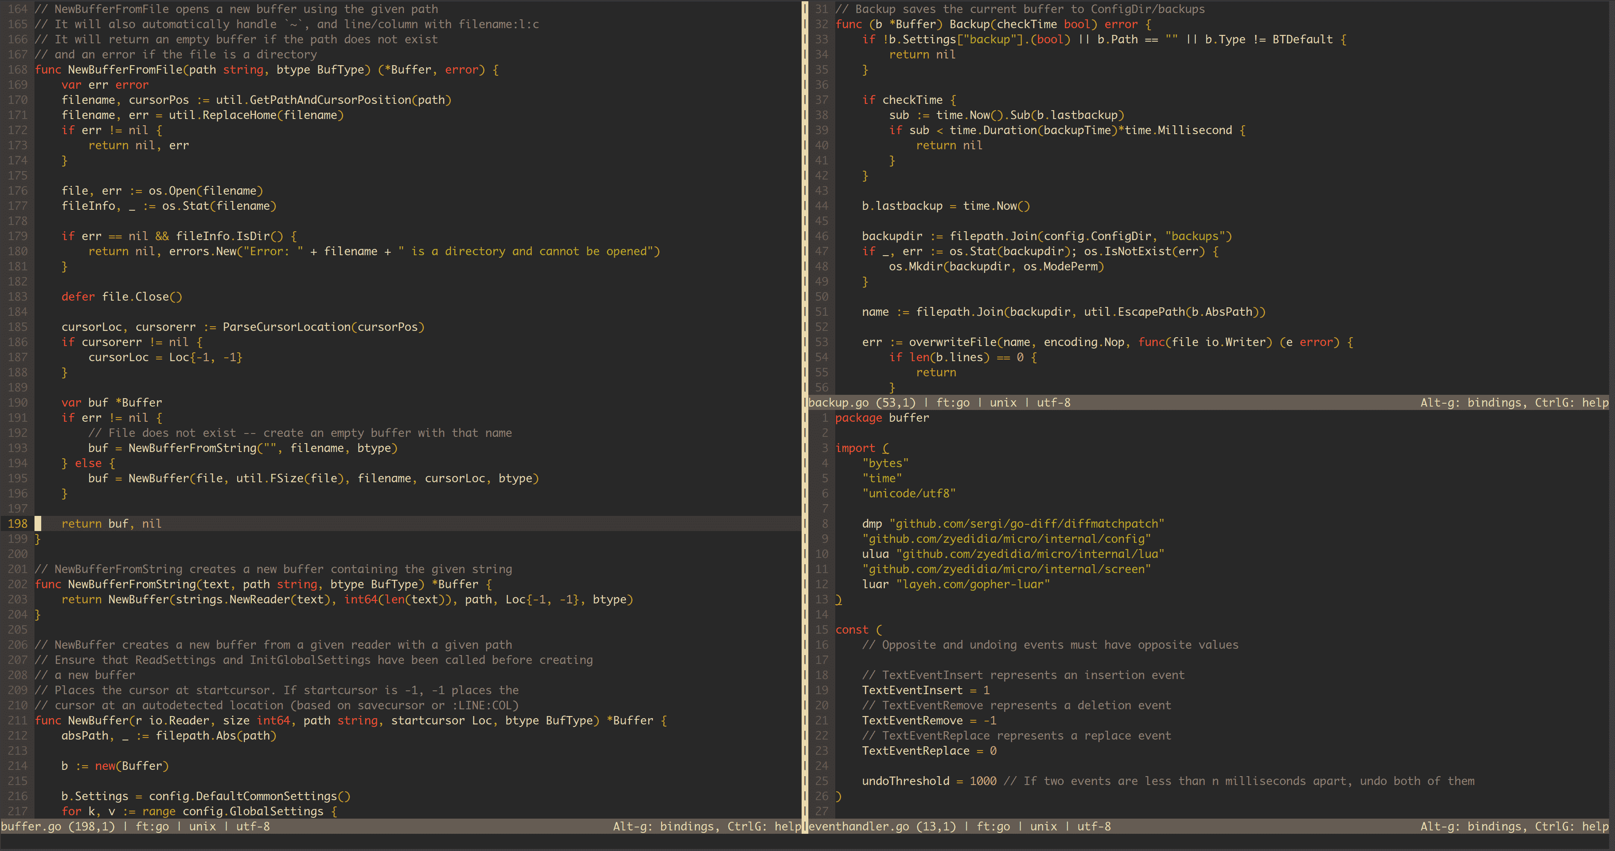The width and height of the screenshot is (1615, 851).
Task: Click the "layeh.com/gopher-luar" import
Action: point(973,585)
